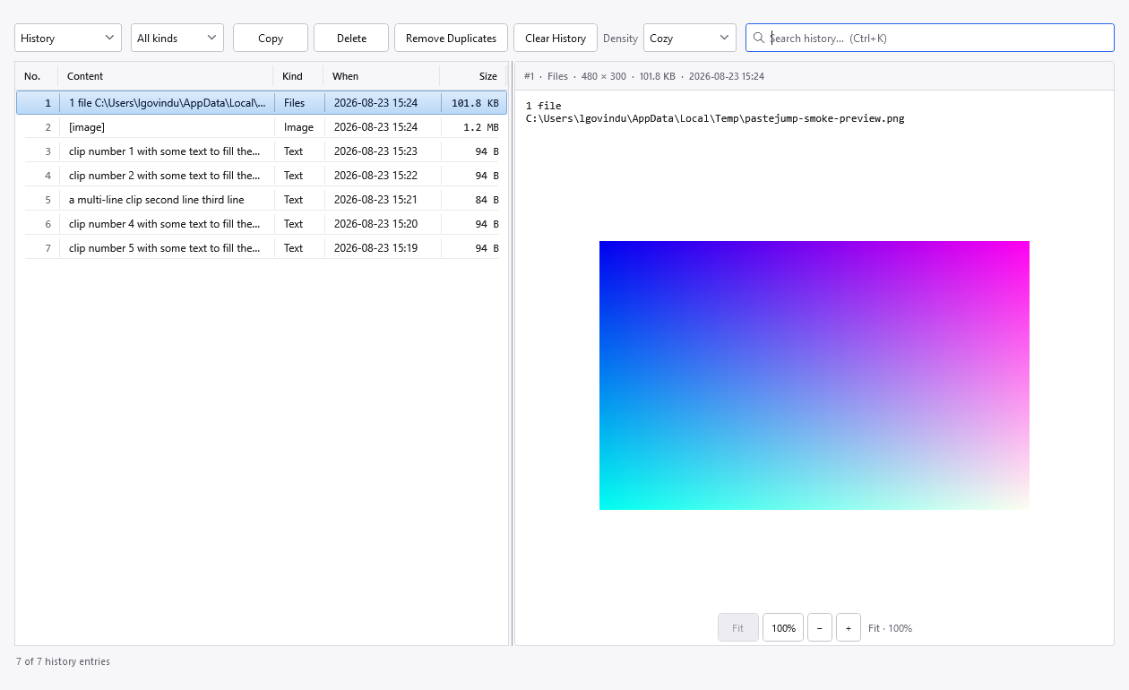Click the 'Image' kind cell
Screen dimensions: 1129x690
click(298, 127)
